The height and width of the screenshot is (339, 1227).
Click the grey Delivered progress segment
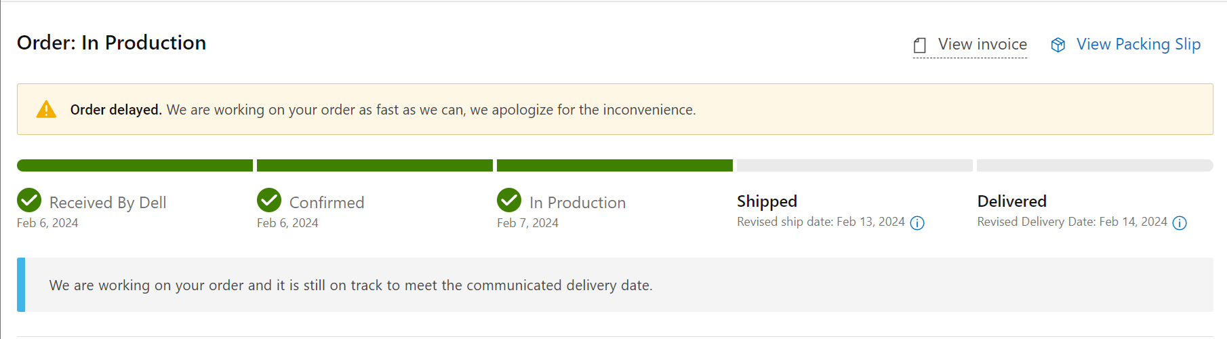(1095, 165)
